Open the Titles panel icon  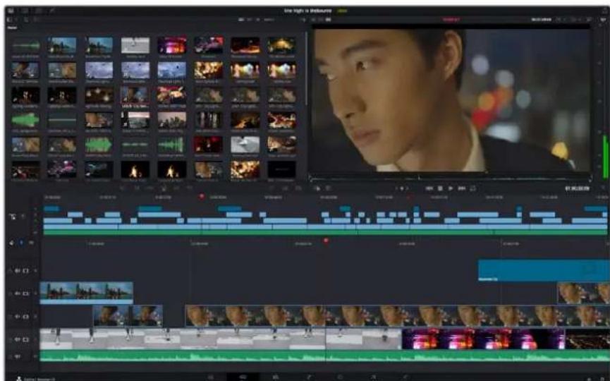[x=51, y=11]
